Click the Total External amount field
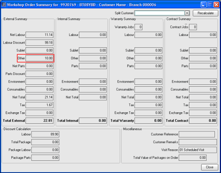This screenshot has height=173, width=221. (x=40, y=121)
